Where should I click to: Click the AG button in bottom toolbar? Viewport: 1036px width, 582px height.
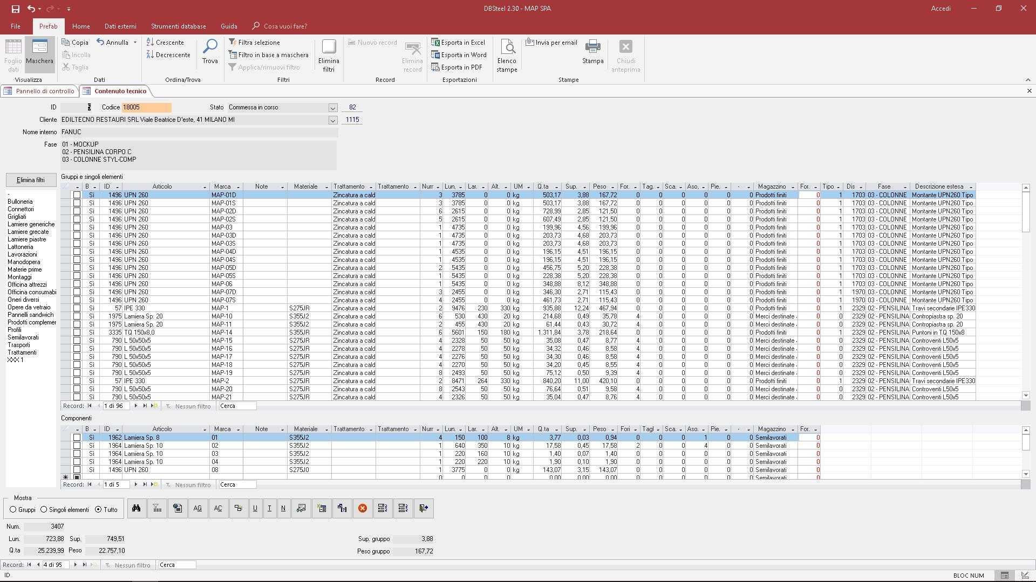[x=198, y=508]
